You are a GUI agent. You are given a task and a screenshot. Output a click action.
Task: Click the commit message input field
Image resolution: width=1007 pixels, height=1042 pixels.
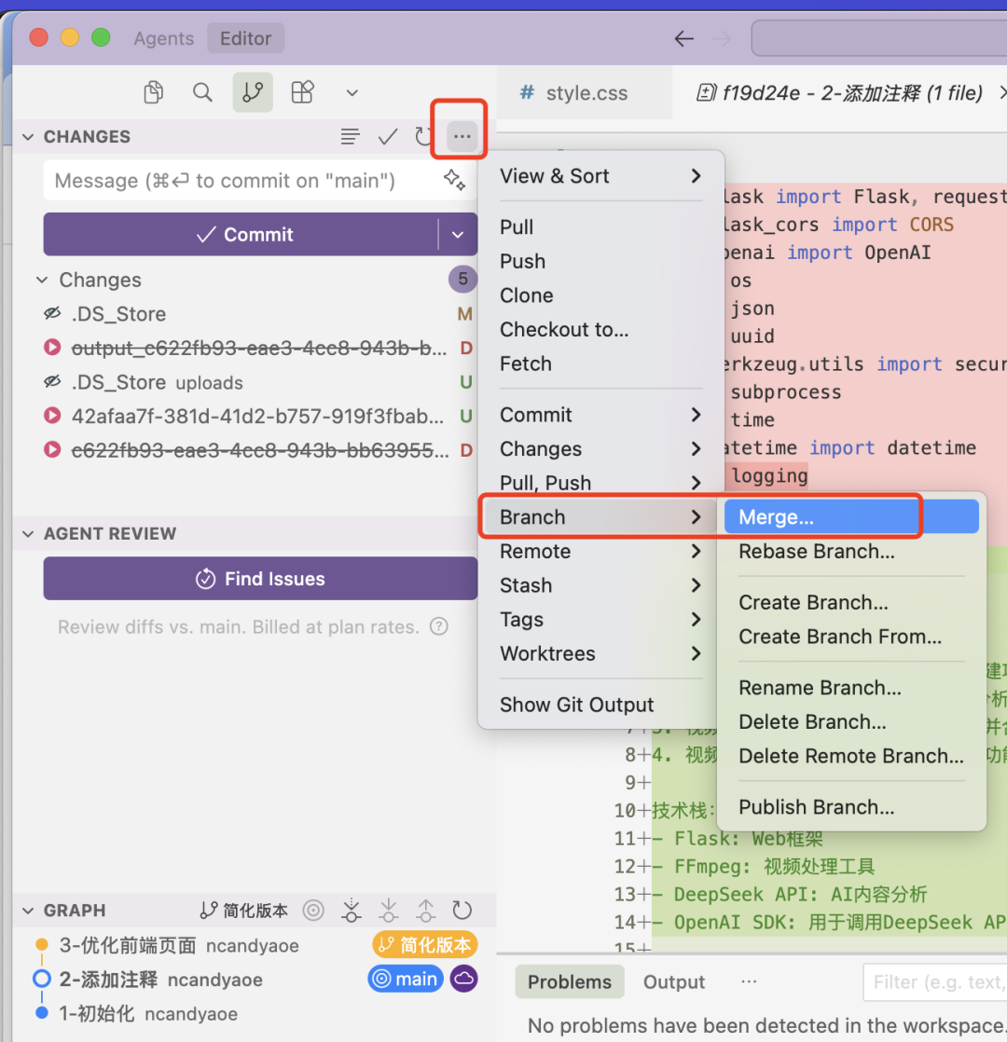pyautogui.click(x=242, y=180)
